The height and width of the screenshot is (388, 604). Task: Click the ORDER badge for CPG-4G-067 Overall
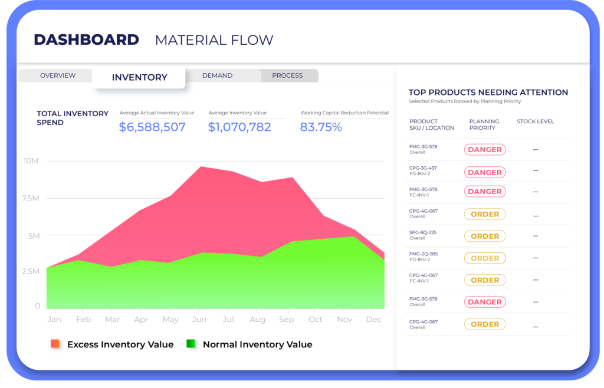click(485, 213)
